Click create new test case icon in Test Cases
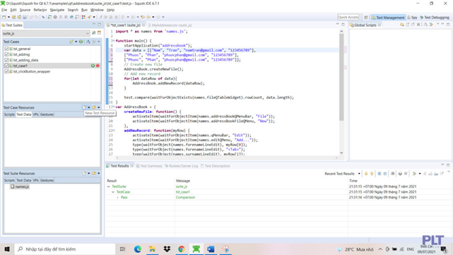 coord(71,42)
